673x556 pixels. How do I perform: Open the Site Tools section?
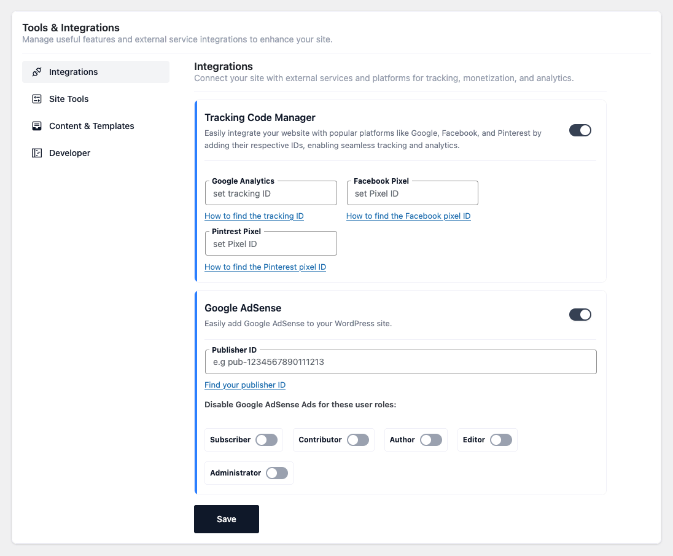[x=69, y=99]
